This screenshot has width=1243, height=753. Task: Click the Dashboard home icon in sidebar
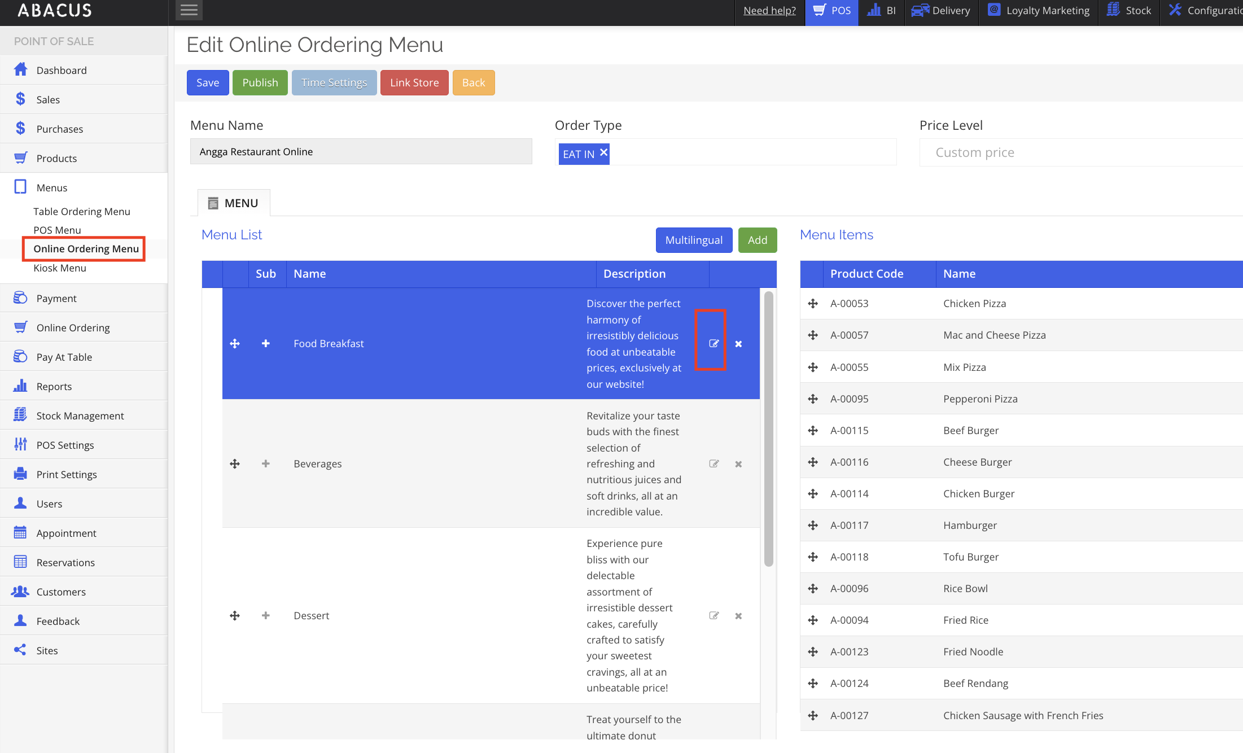(21, 70)
